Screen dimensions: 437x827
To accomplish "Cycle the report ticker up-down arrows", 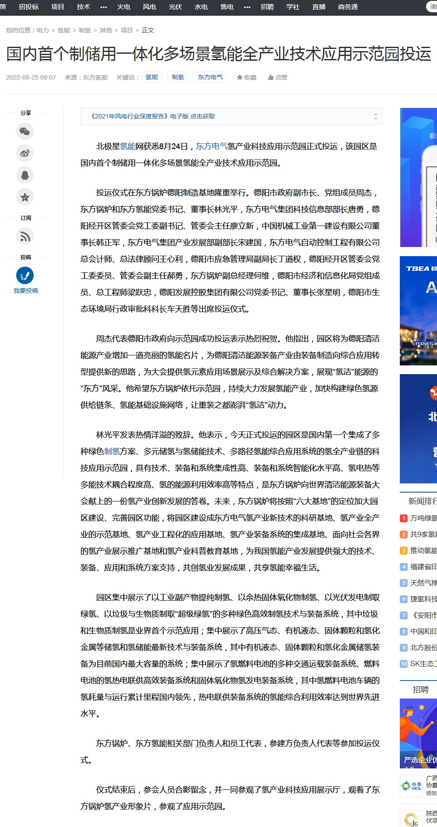I will pos(375,116).
